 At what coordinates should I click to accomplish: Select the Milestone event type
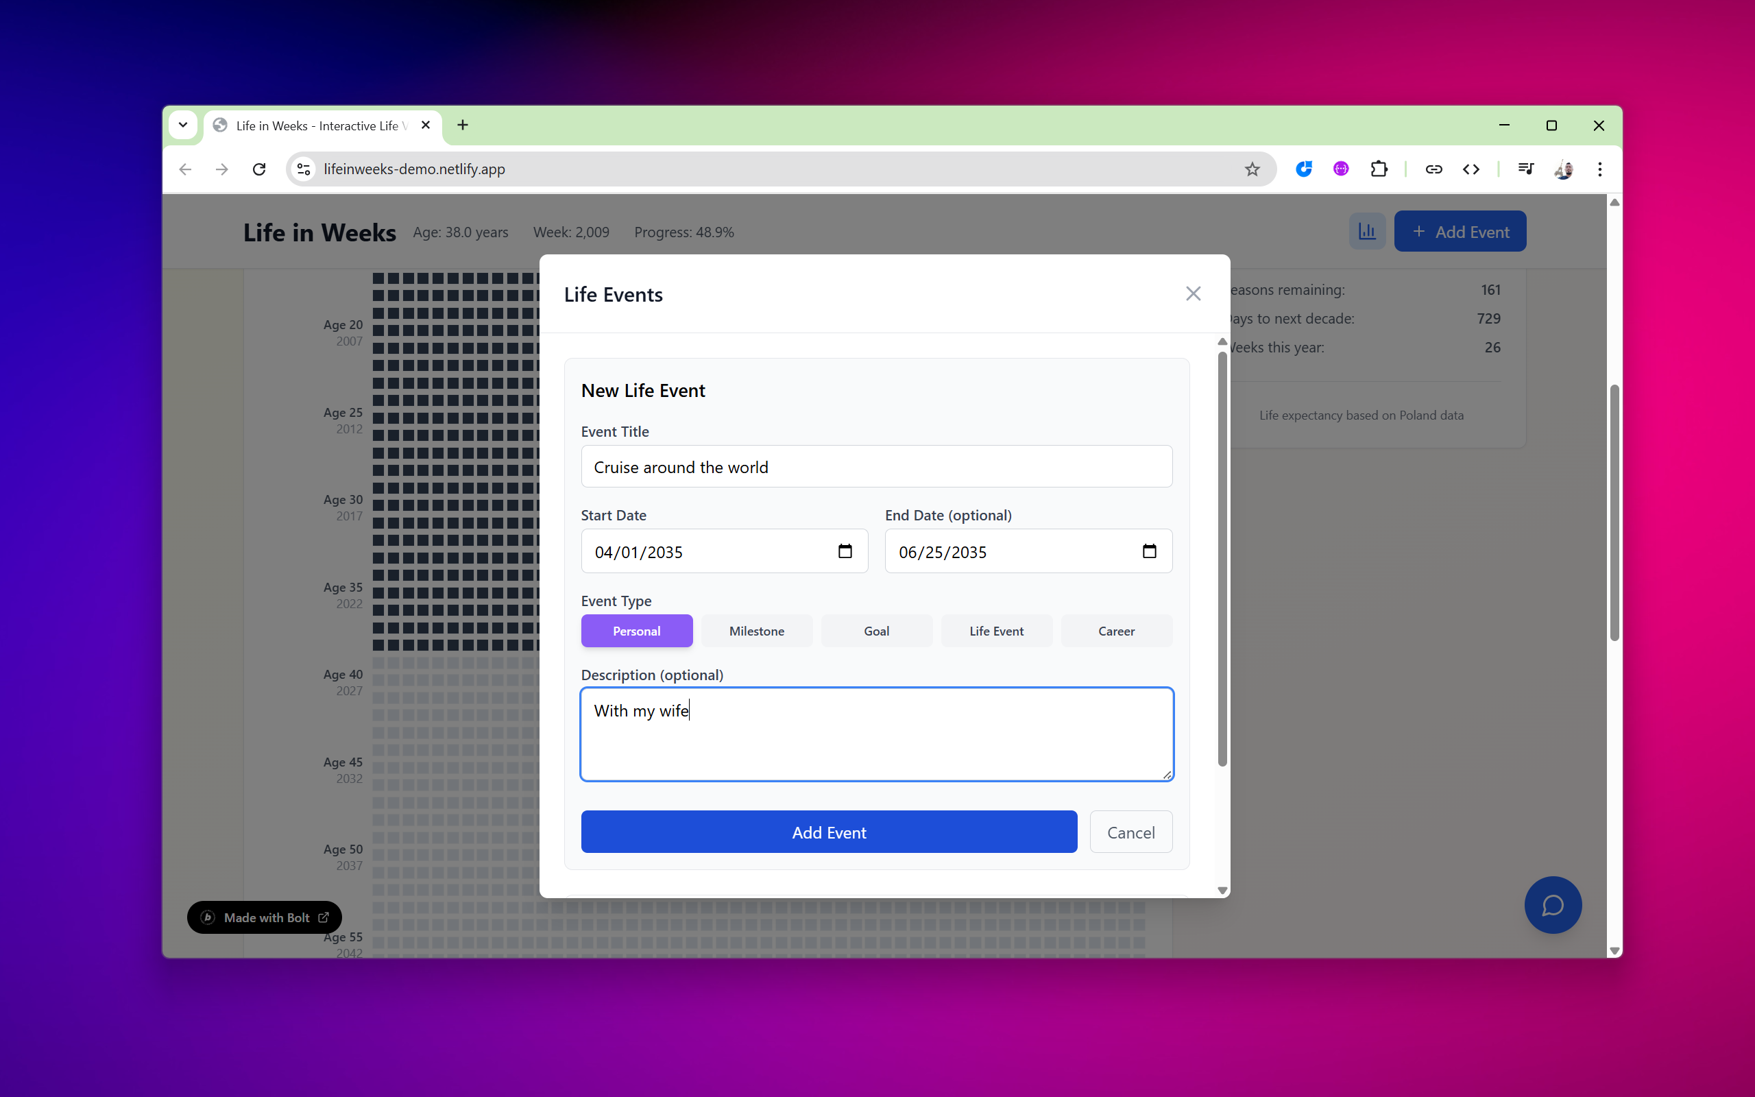tap(756, 631)
